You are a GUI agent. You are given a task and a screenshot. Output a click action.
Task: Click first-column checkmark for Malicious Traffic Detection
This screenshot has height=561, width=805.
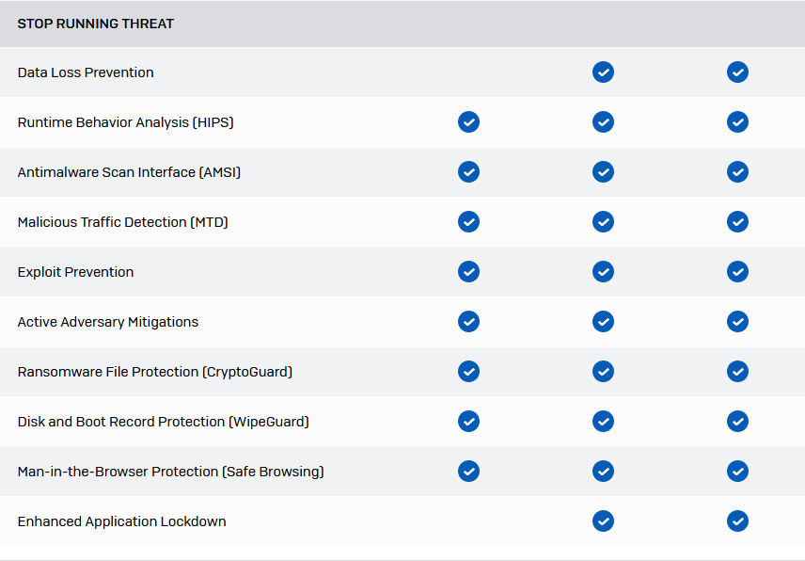(468, 222)
